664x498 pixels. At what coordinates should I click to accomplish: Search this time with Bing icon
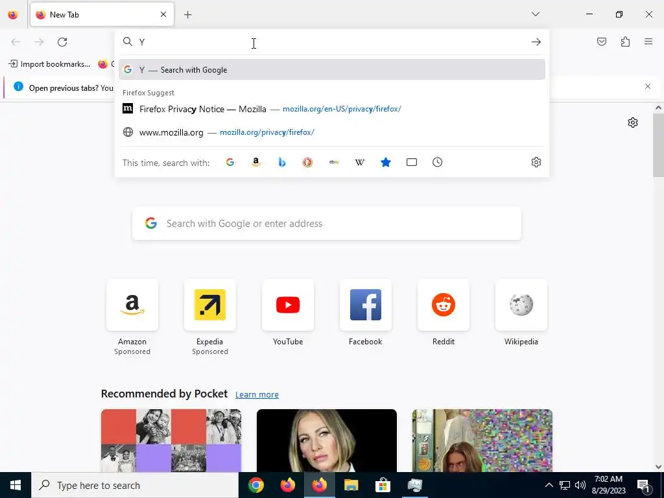[x=281, y=162]
